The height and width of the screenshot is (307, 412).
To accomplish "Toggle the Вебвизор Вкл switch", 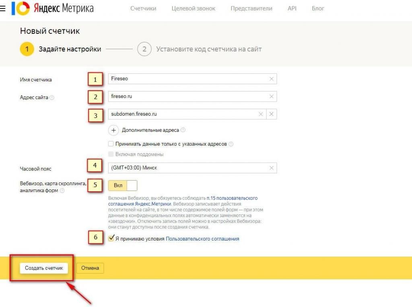I will tap(123, 185).
